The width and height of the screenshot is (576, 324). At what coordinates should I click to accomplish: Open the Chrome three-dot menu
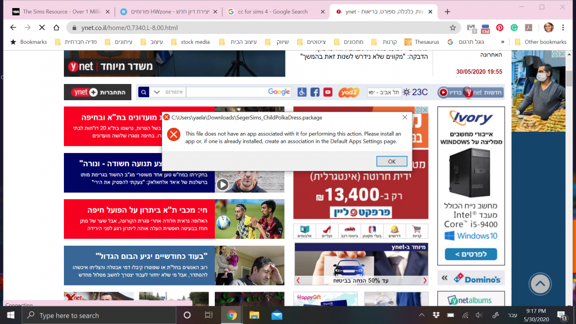563,28
